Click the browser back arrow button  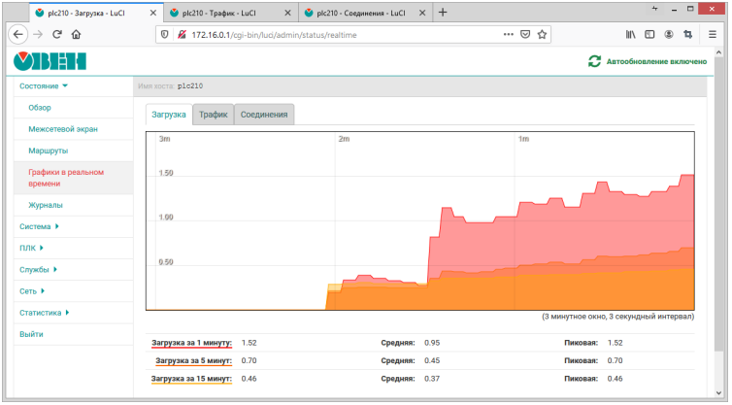(17, 33)
